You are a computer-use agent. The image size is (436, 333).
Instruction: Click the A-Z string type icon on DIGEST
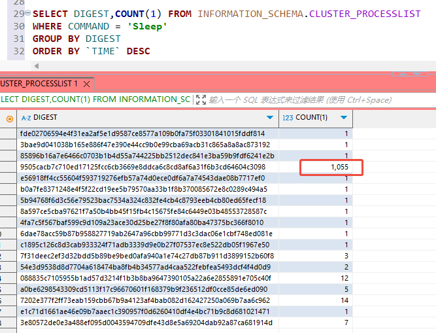26,118
